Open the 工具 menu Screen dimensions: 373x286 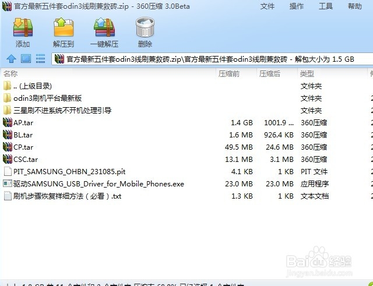(x=325, y=6)
